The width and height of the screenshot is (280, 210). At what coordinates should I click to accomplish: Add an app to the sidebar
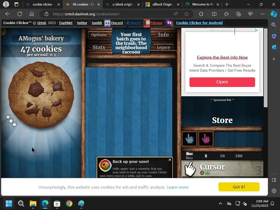point(274,59)
